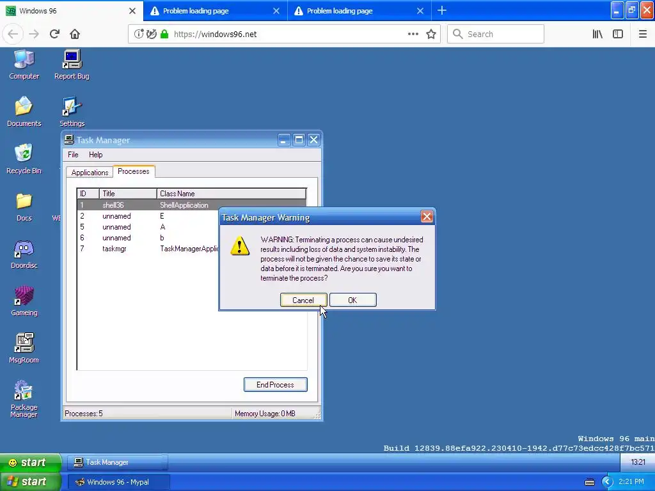Launch the Doordisc shortcut
Screen dimensions: 655x491
pos(24,254)
